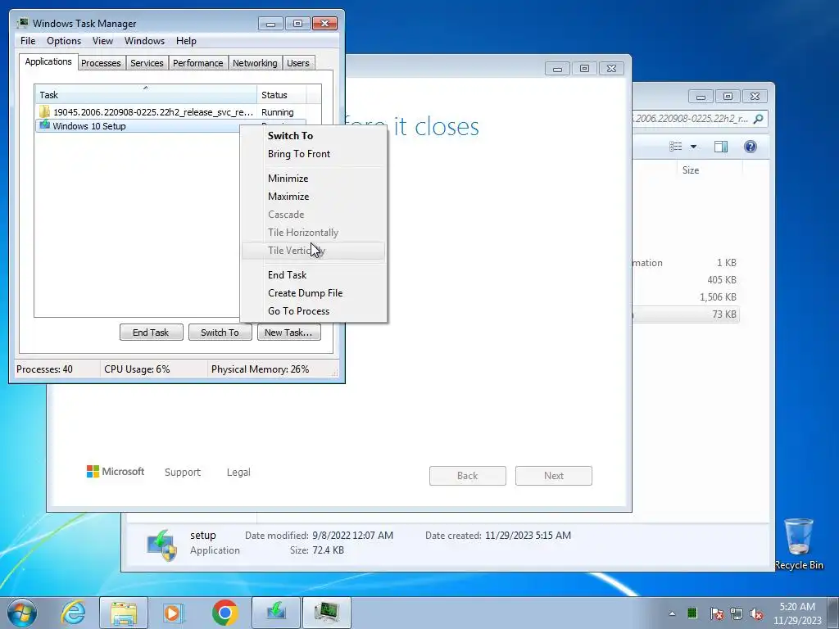Switch to Networking tab
The height and width of the screenshot is (629, 839).
tap(255, 63)
